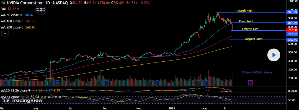Click the 2024 time axis label
The height and width of the screenshot is (110, 299).
(x=172, y=108)
